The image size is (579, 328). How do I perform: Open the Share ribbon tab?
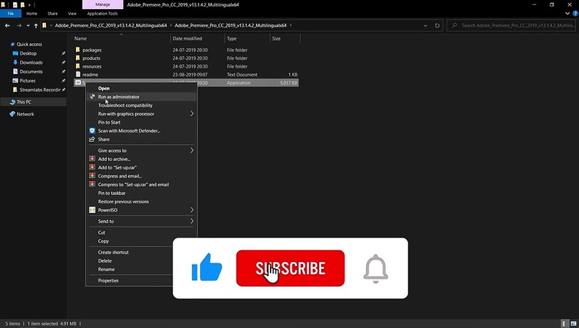pos(52,14)
